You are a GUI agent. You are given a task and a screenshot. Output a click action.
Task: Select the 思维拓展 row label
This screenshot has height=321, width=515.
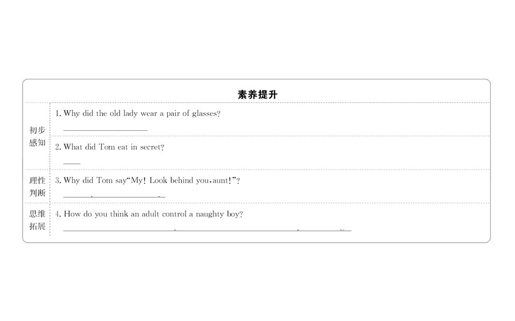pos(38,220)
